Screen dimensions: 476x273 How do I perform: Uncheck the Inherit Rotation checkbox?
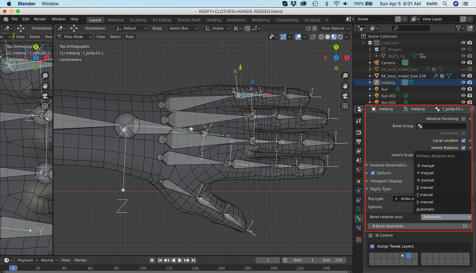(463, 148)
